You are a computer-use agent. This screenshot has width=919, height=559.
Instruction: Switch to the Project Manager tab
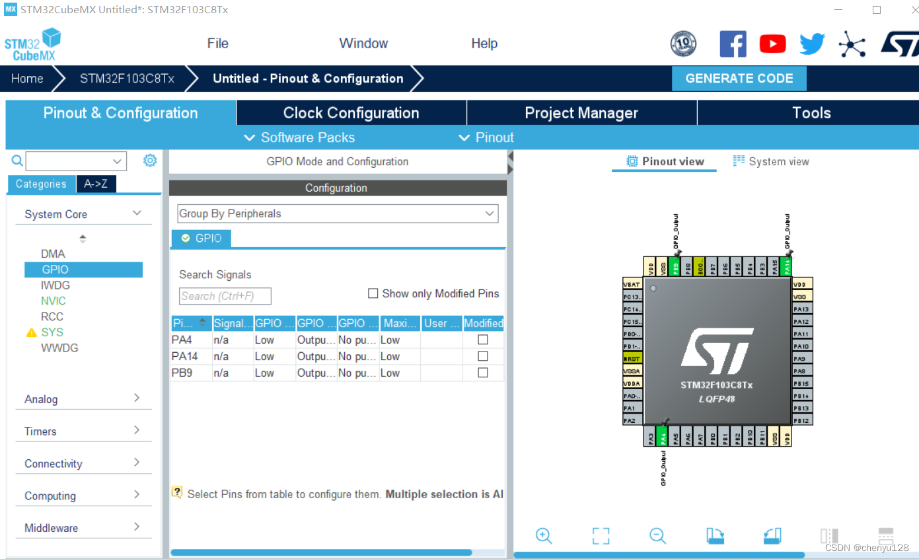click(x=581, y=113)
